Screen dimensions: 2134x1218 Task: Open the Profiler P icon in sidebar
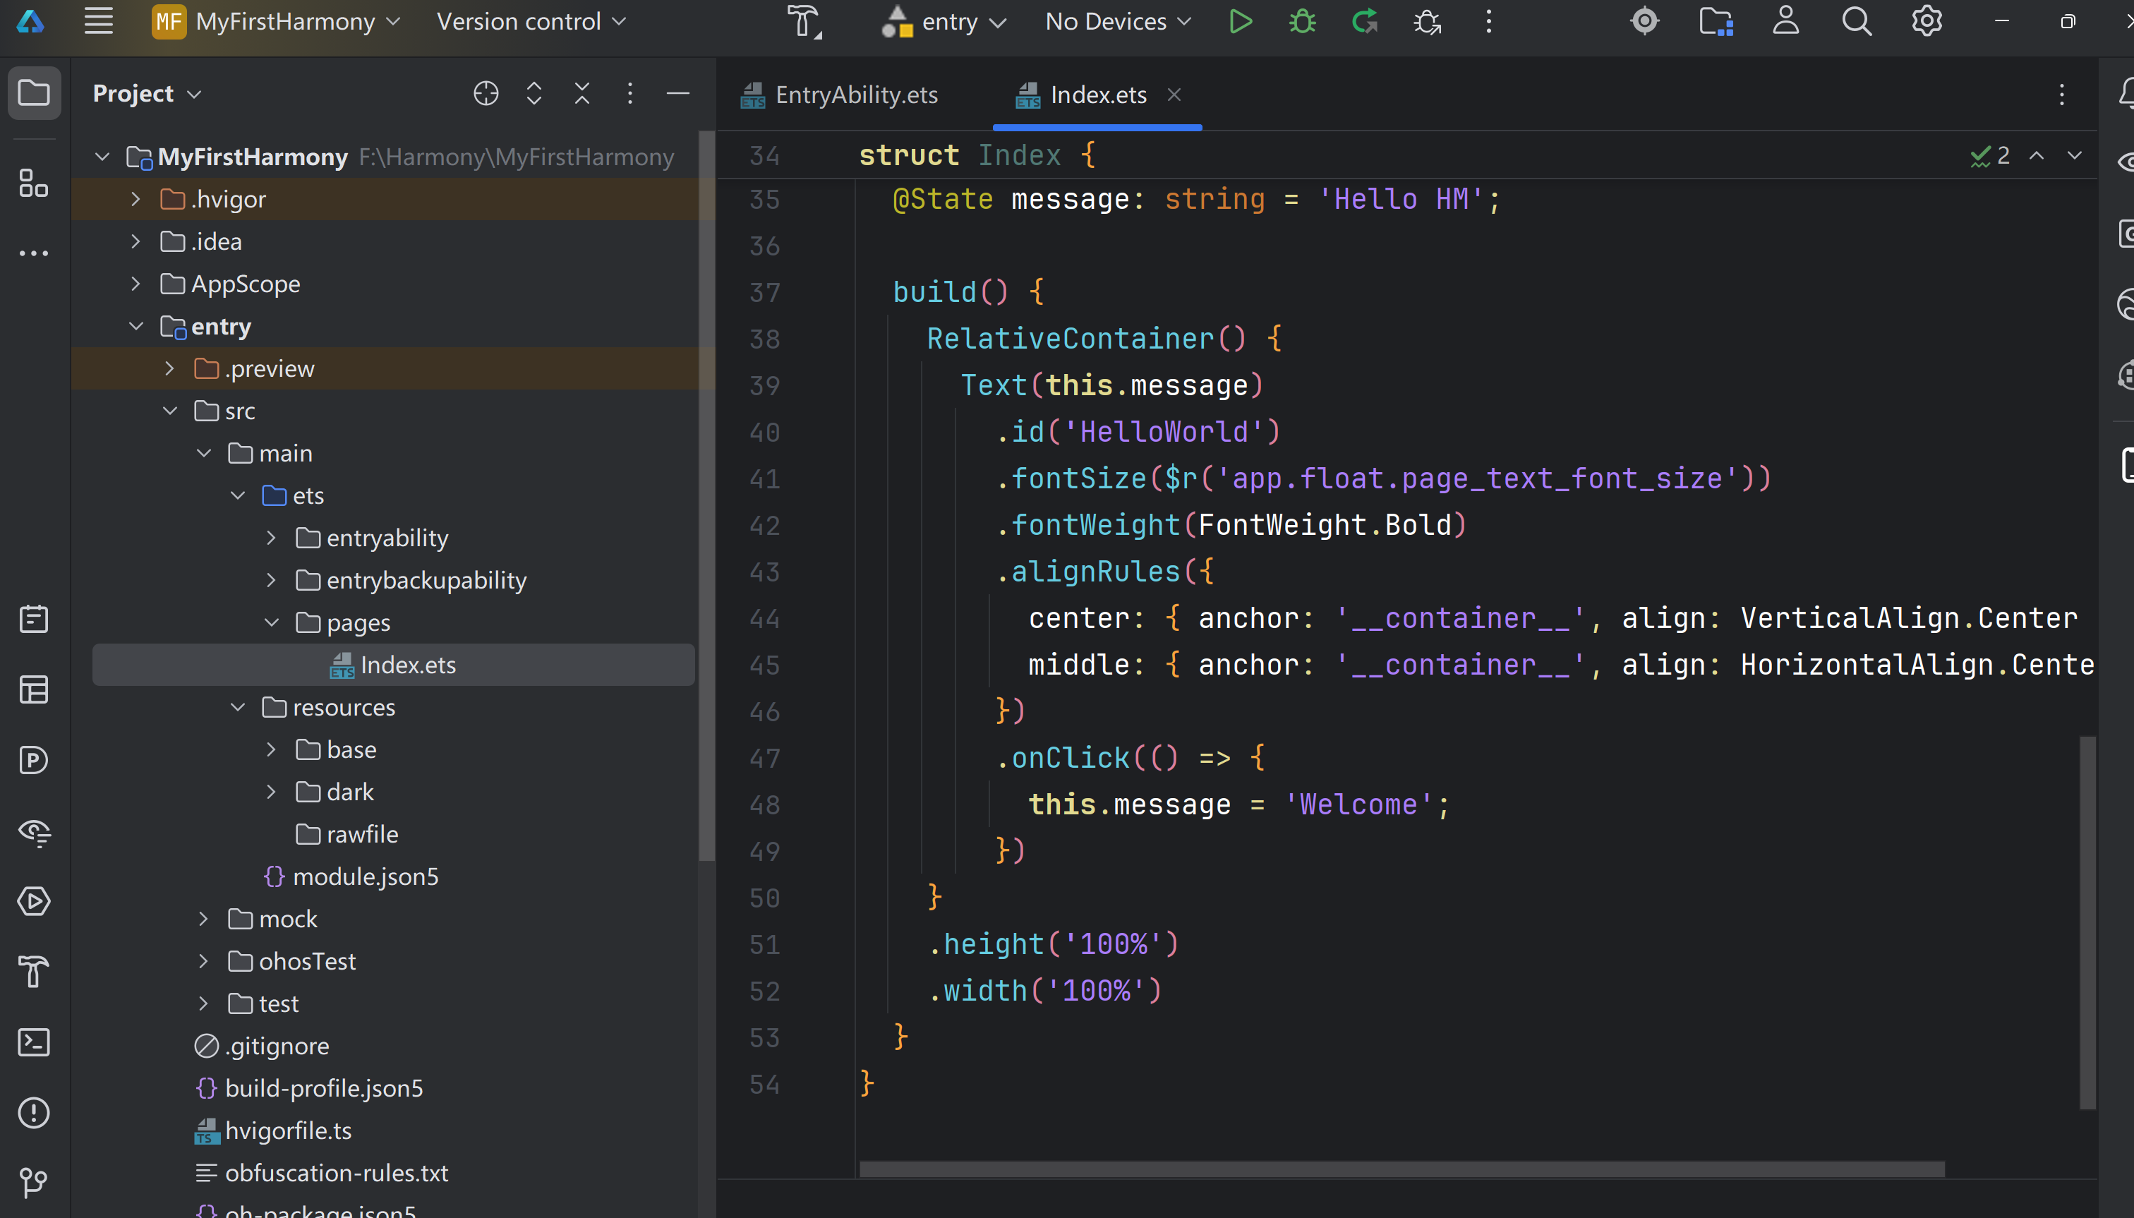(33, 759)
